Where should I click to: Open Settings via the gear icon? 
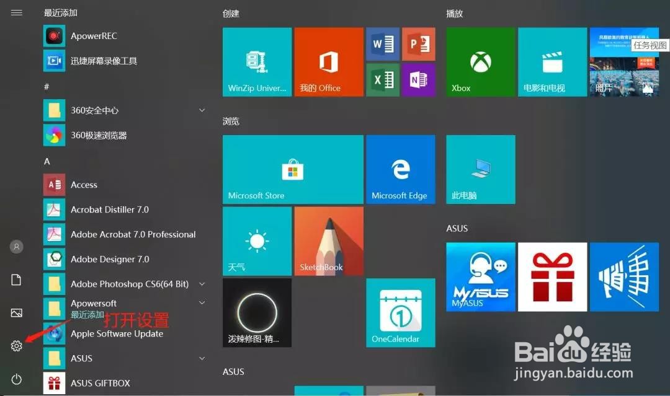pyautogui.click(x=16, y=346)
